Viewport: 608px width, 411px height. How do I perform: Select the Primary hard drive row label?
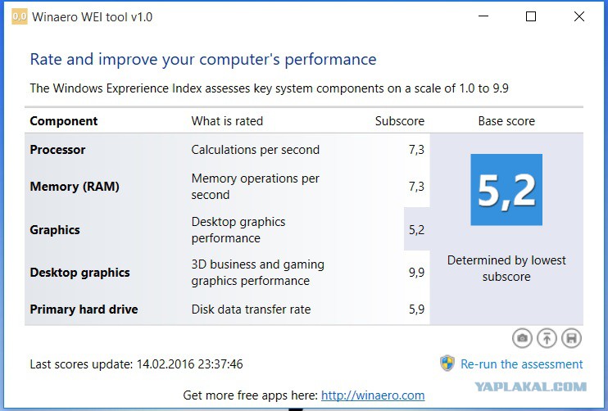tap(84, 309)
